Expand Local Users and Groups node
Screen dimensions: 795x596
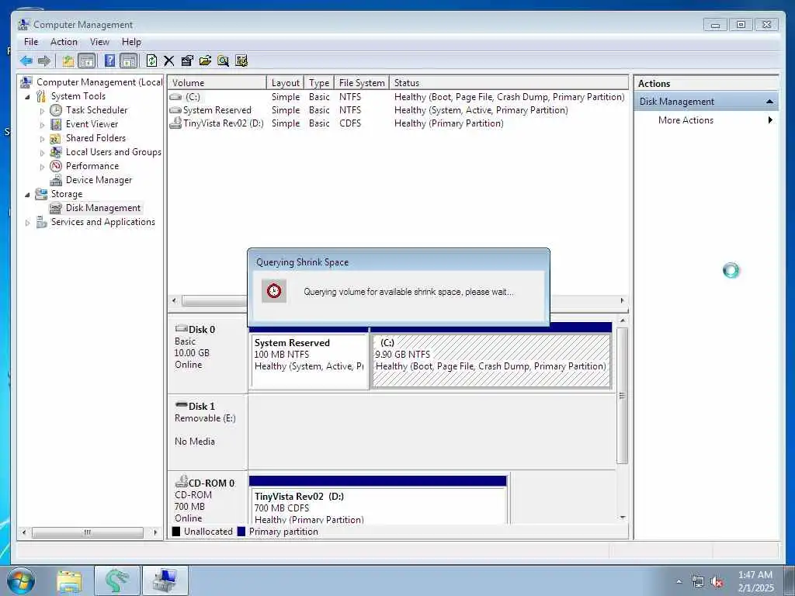pos(42,153)
